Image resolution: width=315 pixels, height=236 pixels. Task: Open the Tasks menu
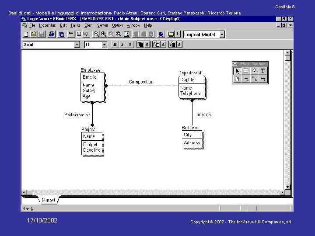(x=75, y=25)
